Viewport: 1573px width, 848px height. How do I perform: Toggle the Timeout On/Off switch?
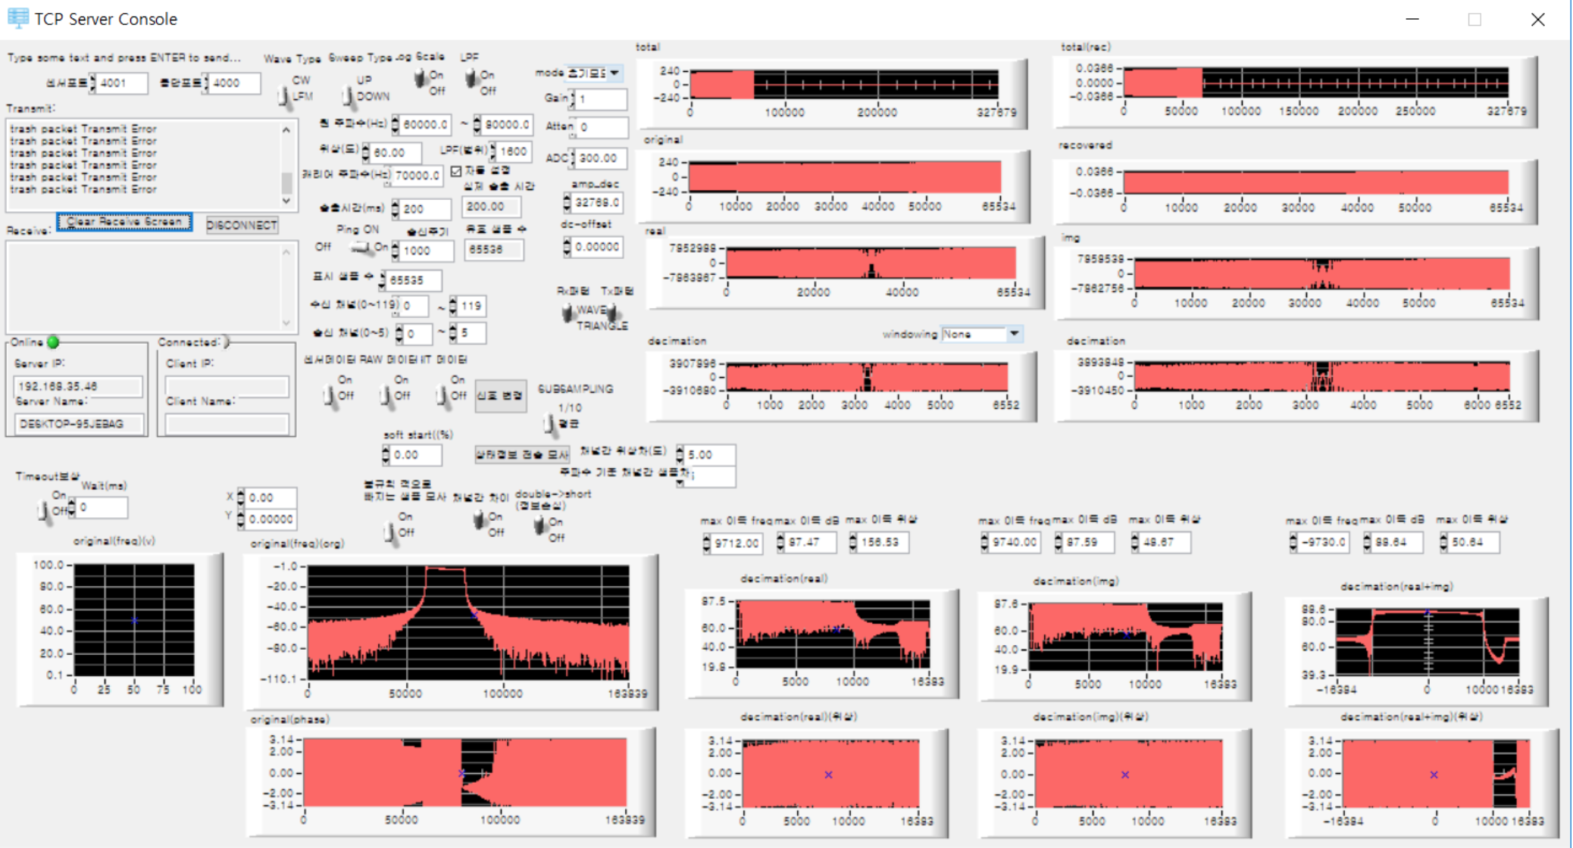(42, 510)
